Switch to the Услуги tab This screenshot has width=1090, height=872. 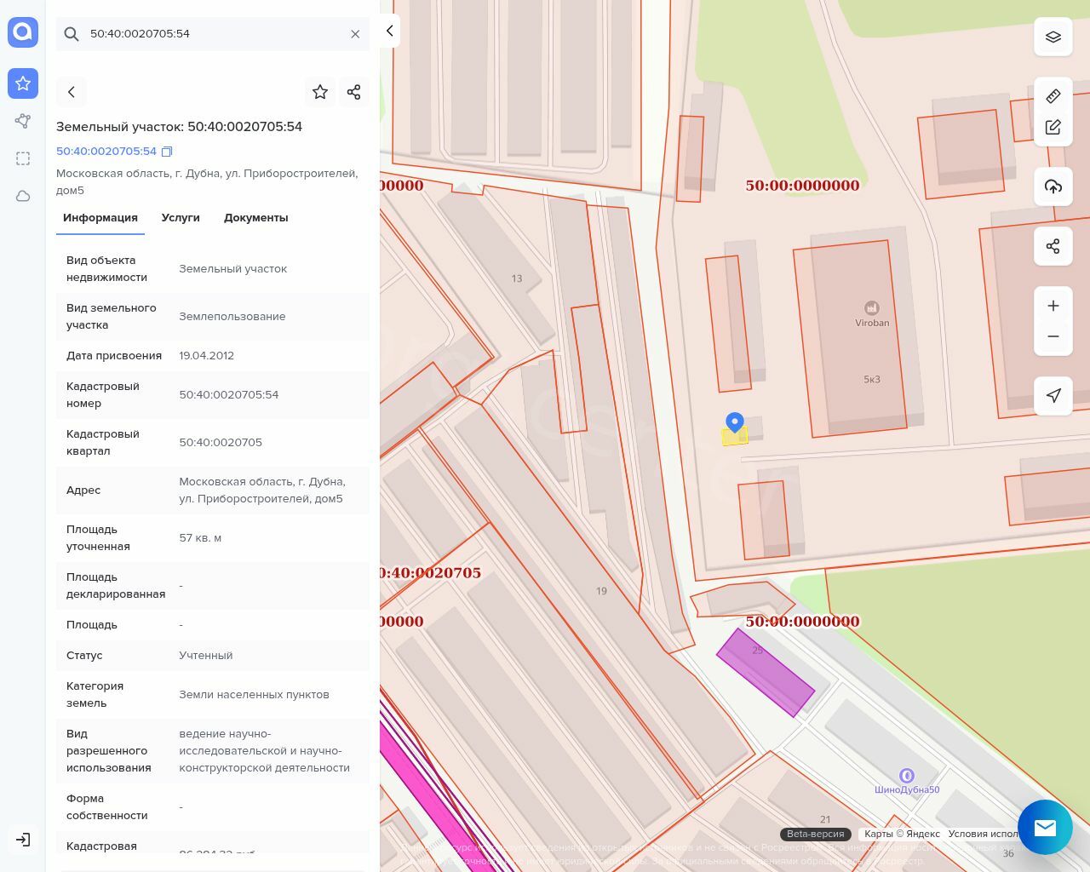(181, 218)
